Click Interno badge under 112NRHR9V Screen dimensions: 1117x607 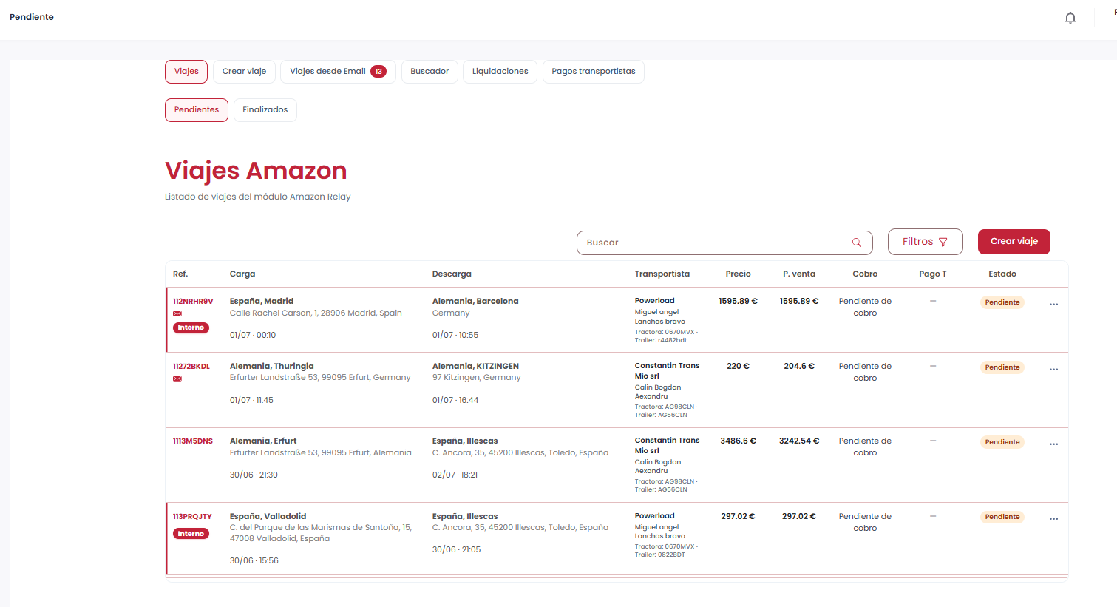click(191, 328)
